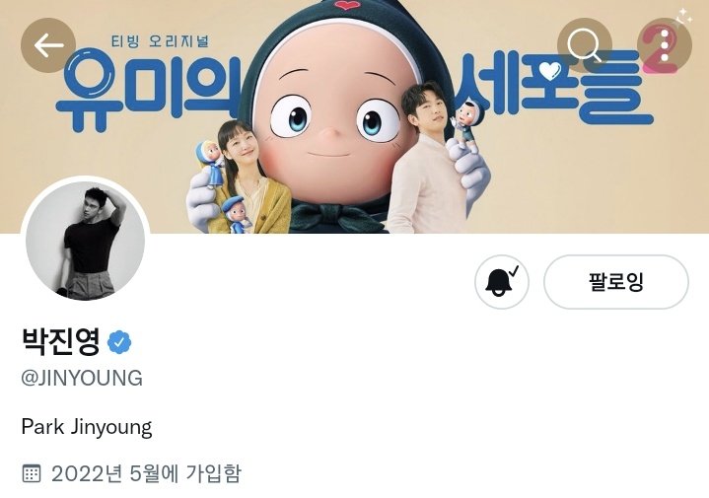Go back using the left arrow
Screen dimensions: 709x498
click(x=48, y=45)
